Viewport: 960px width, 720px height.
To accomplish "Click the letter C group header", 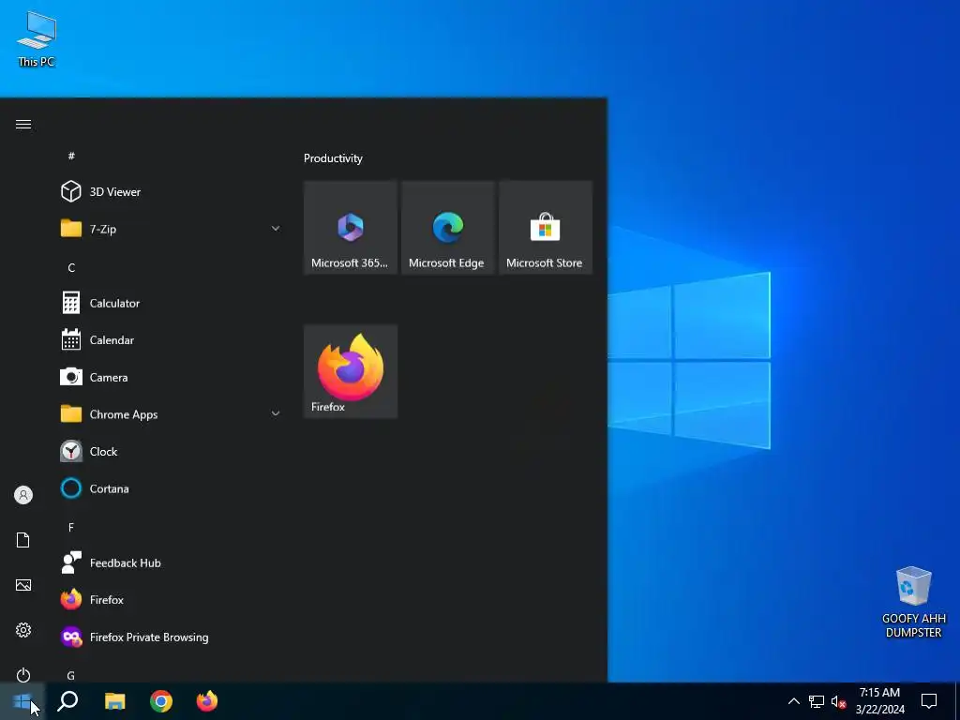I will [71, 267].
